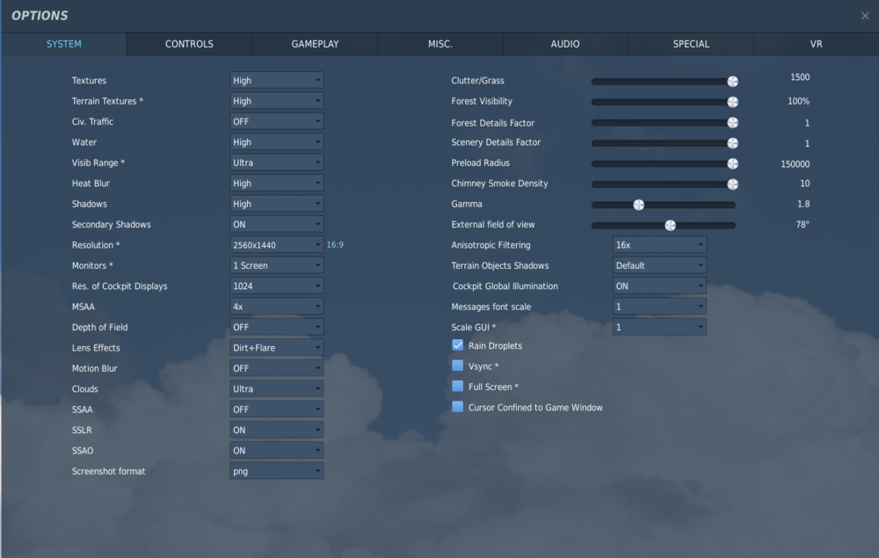This screenshot has height=558, width=879.
Task: Open the GAMEPLAY tab
Action: [314, 43]
